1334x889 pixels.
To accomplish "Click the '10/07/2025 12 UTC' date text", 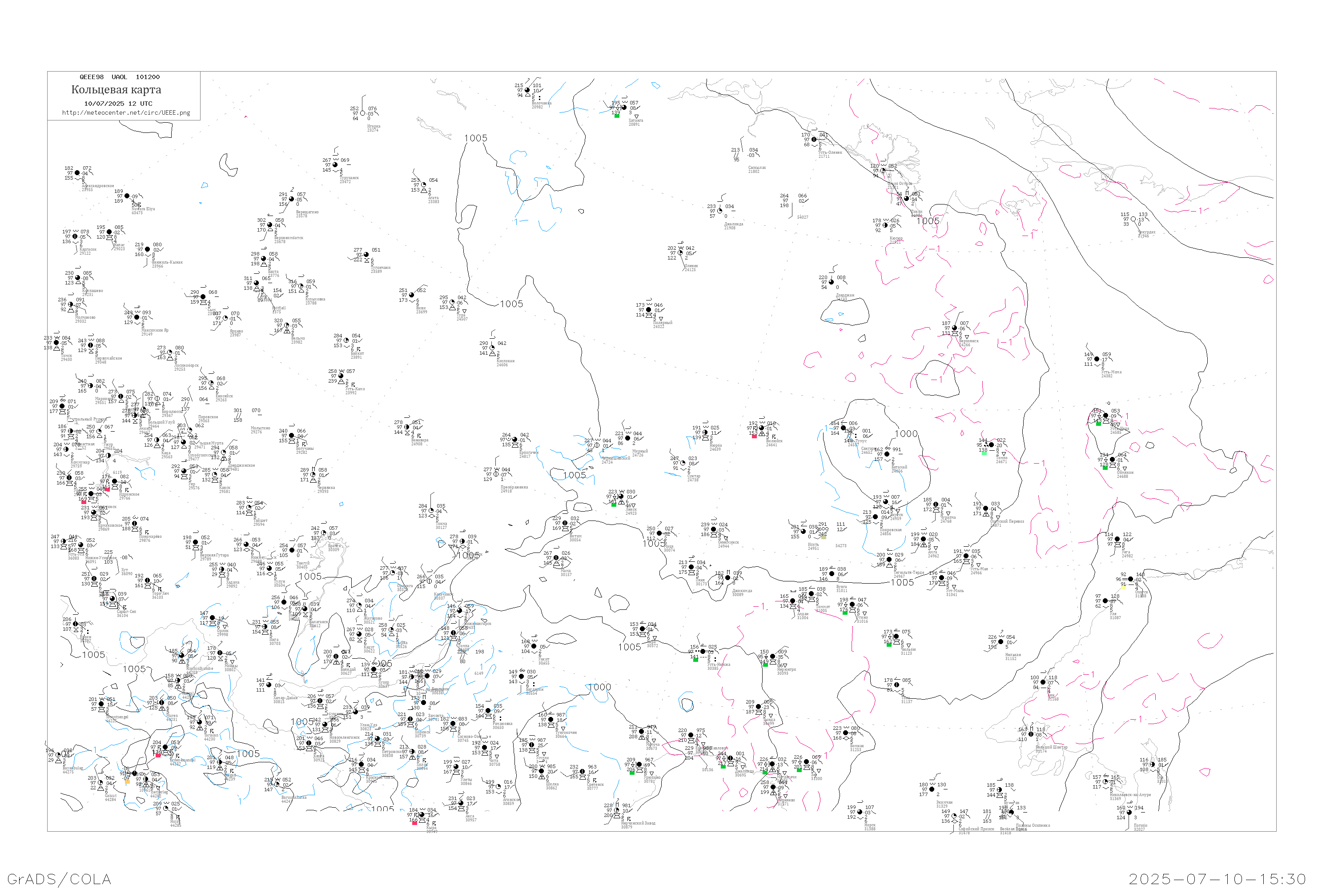I will (118, 104).
